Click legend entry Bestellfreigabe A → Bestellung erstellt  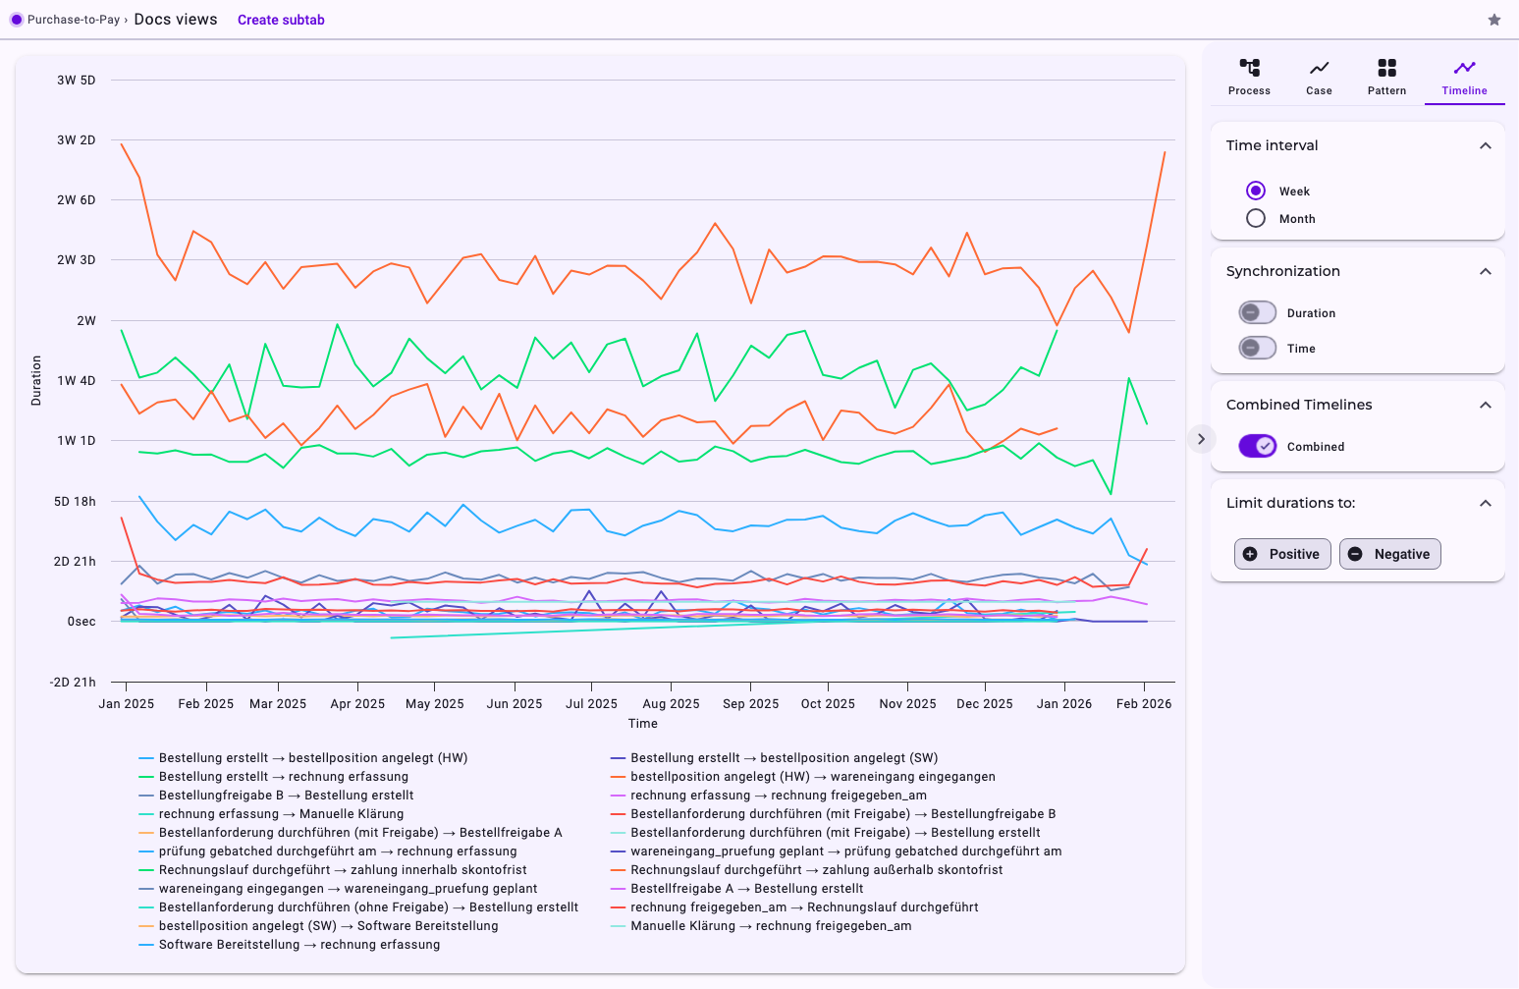[736, 889]
